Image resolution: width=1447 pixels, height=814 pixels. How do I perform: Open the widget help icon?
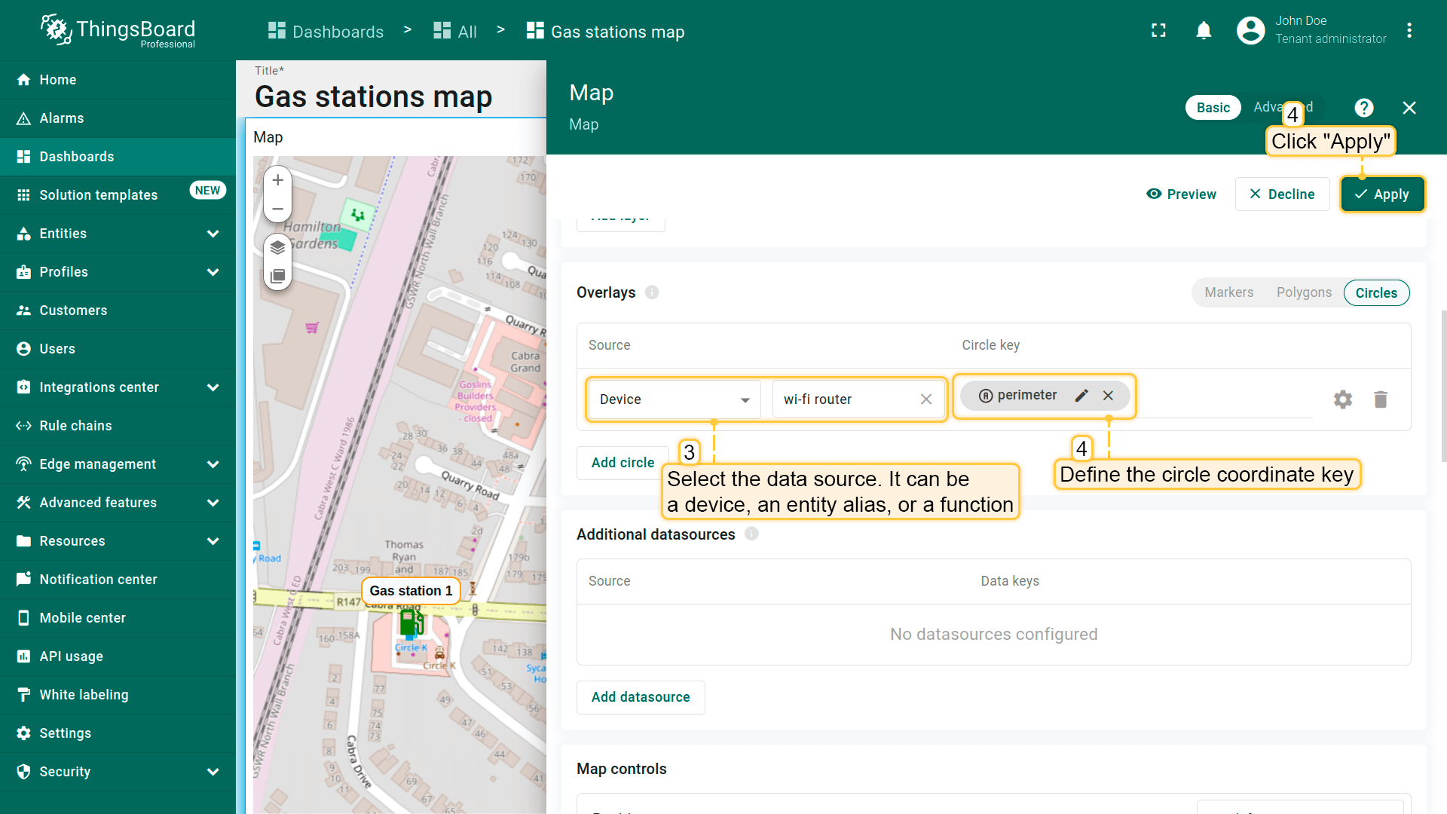[1363, 108]
